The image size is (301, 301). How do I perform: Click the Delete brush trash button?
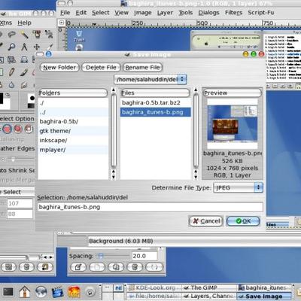click(x=135, y=267)
